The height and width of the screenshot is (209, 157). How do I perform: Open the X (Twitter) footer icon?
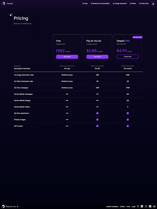click(138, 206)
